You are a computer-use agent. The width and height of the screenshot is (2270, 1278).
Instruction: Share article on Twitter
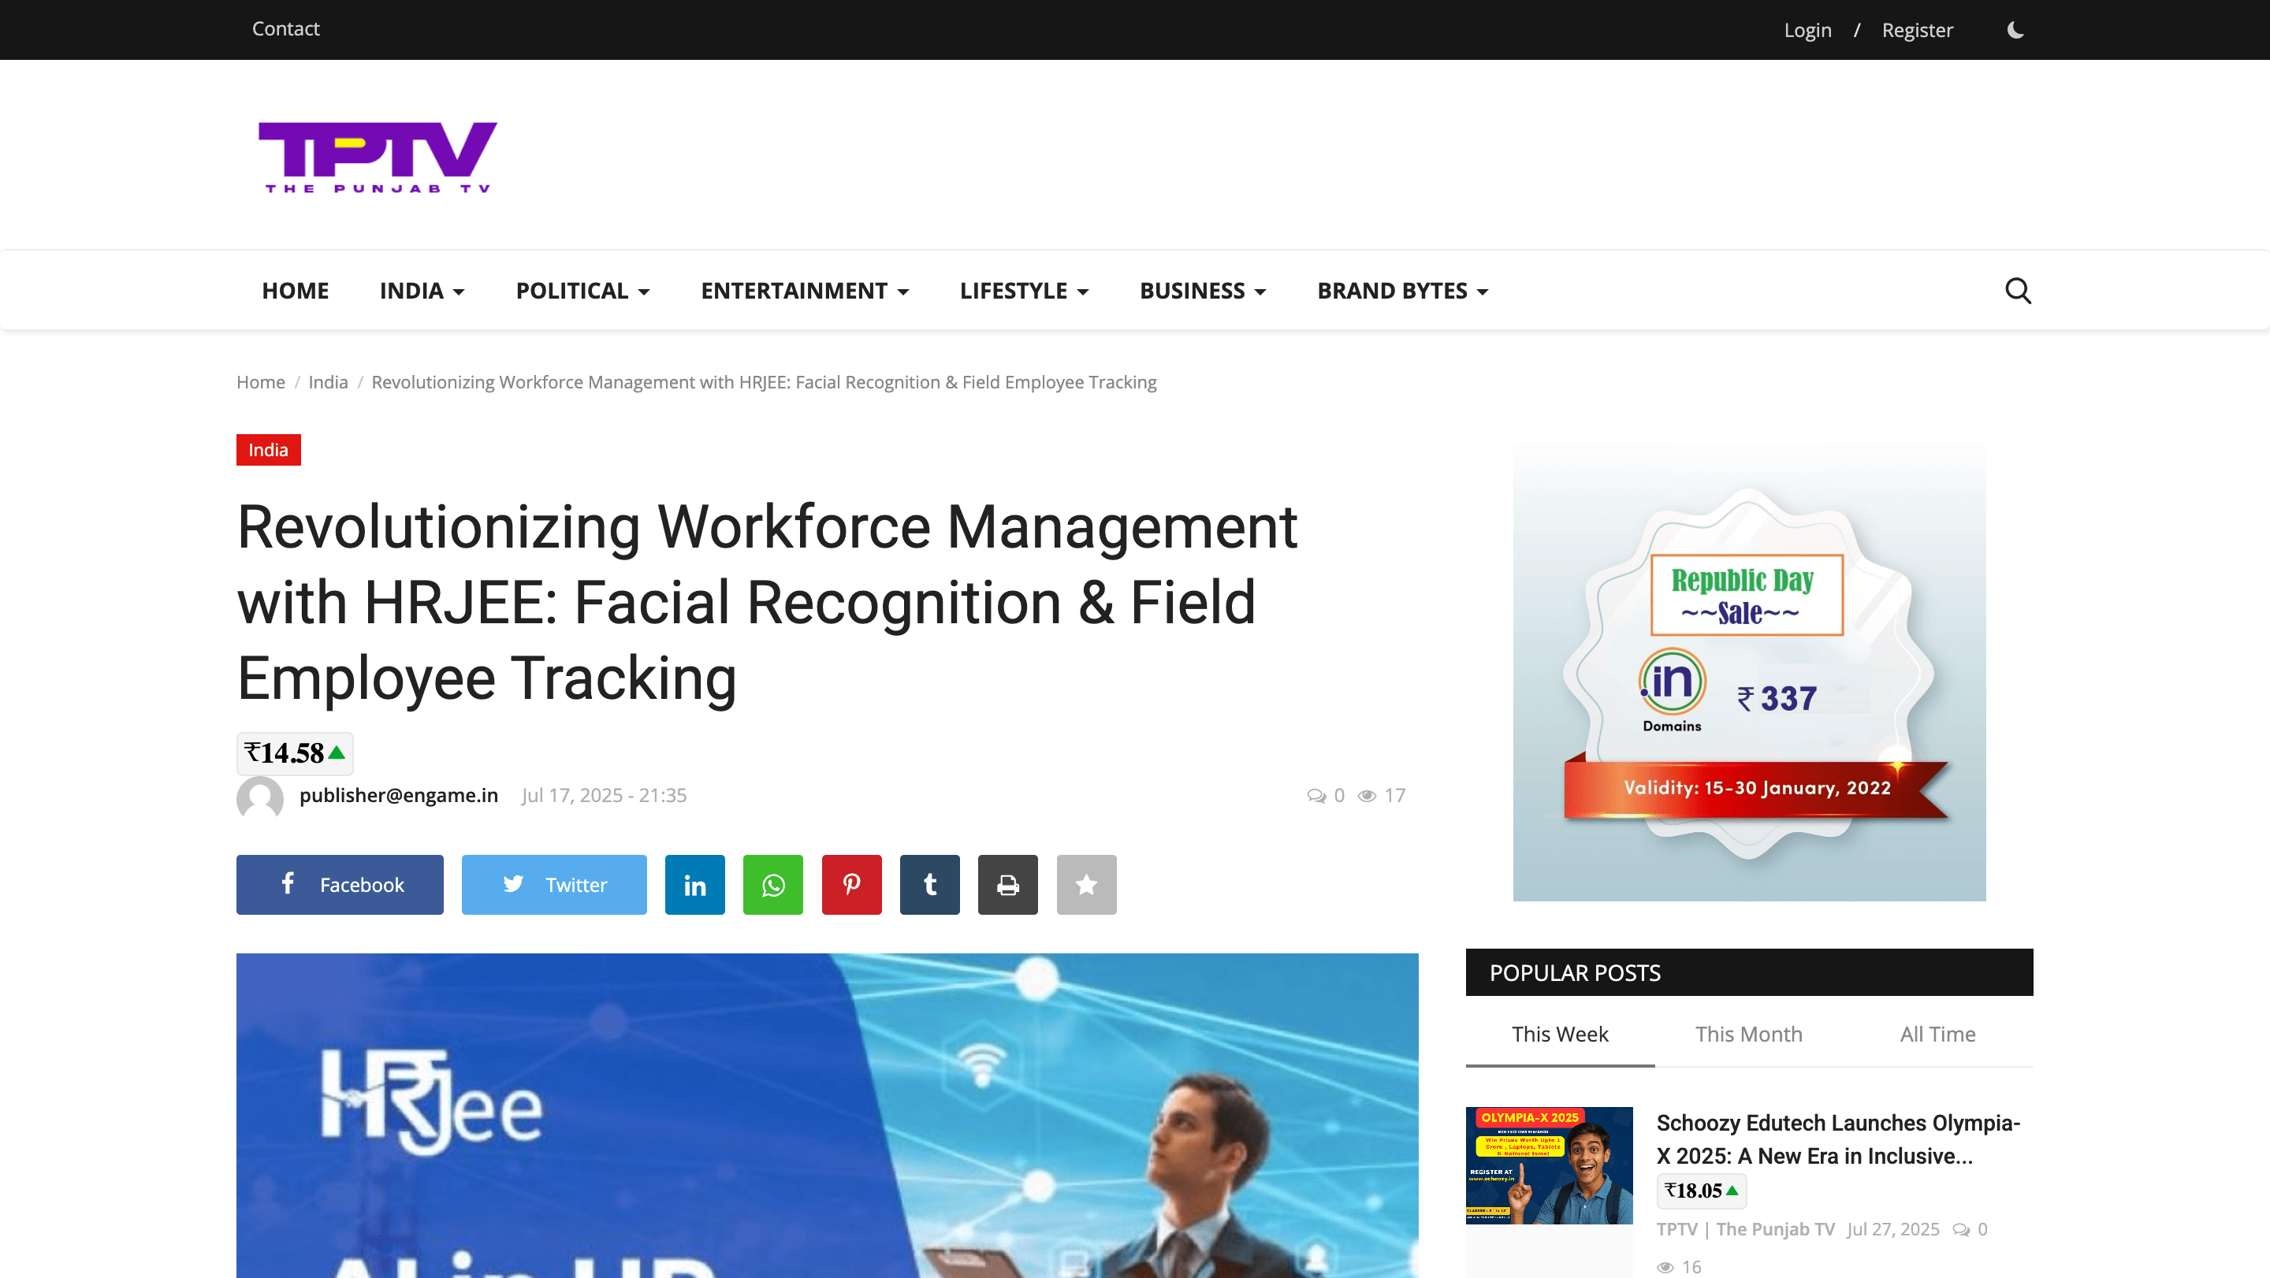click(x=553, y=884)
